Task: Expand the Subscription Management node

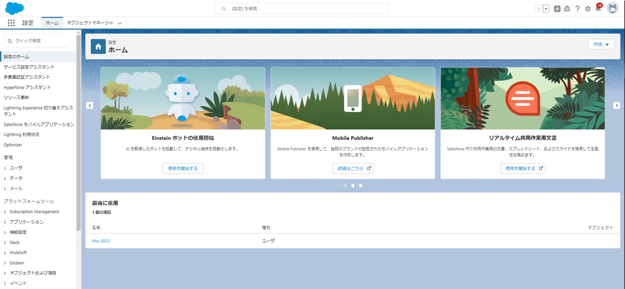Action: coord(5,212)
